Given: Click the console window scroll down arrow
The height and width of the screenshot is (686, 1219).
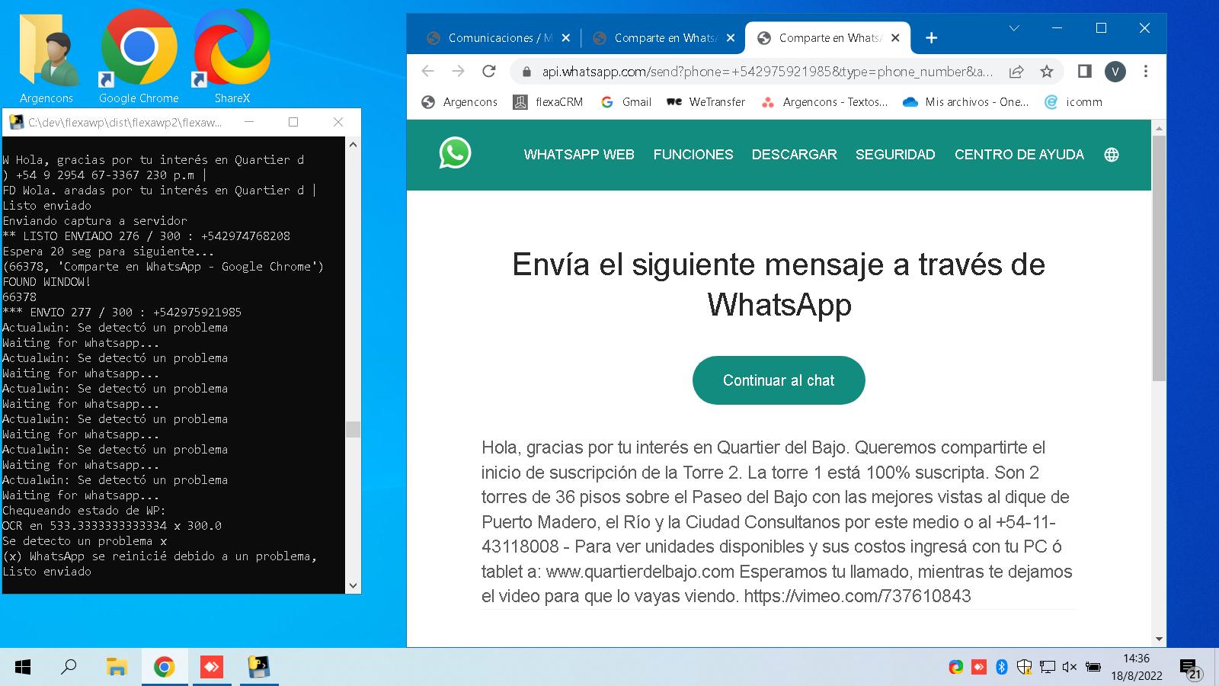Looking at the screenshot, I should pos(353,585).
